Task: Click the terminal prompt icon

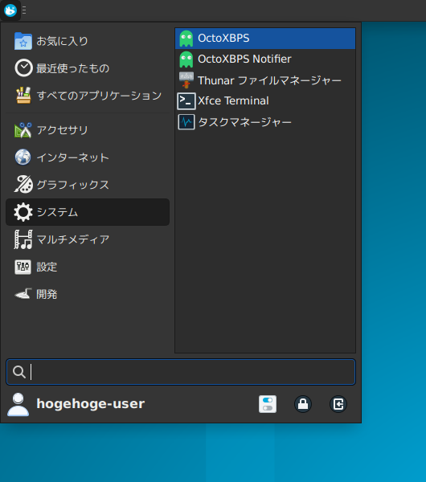Action: click(x=186, y=101)
